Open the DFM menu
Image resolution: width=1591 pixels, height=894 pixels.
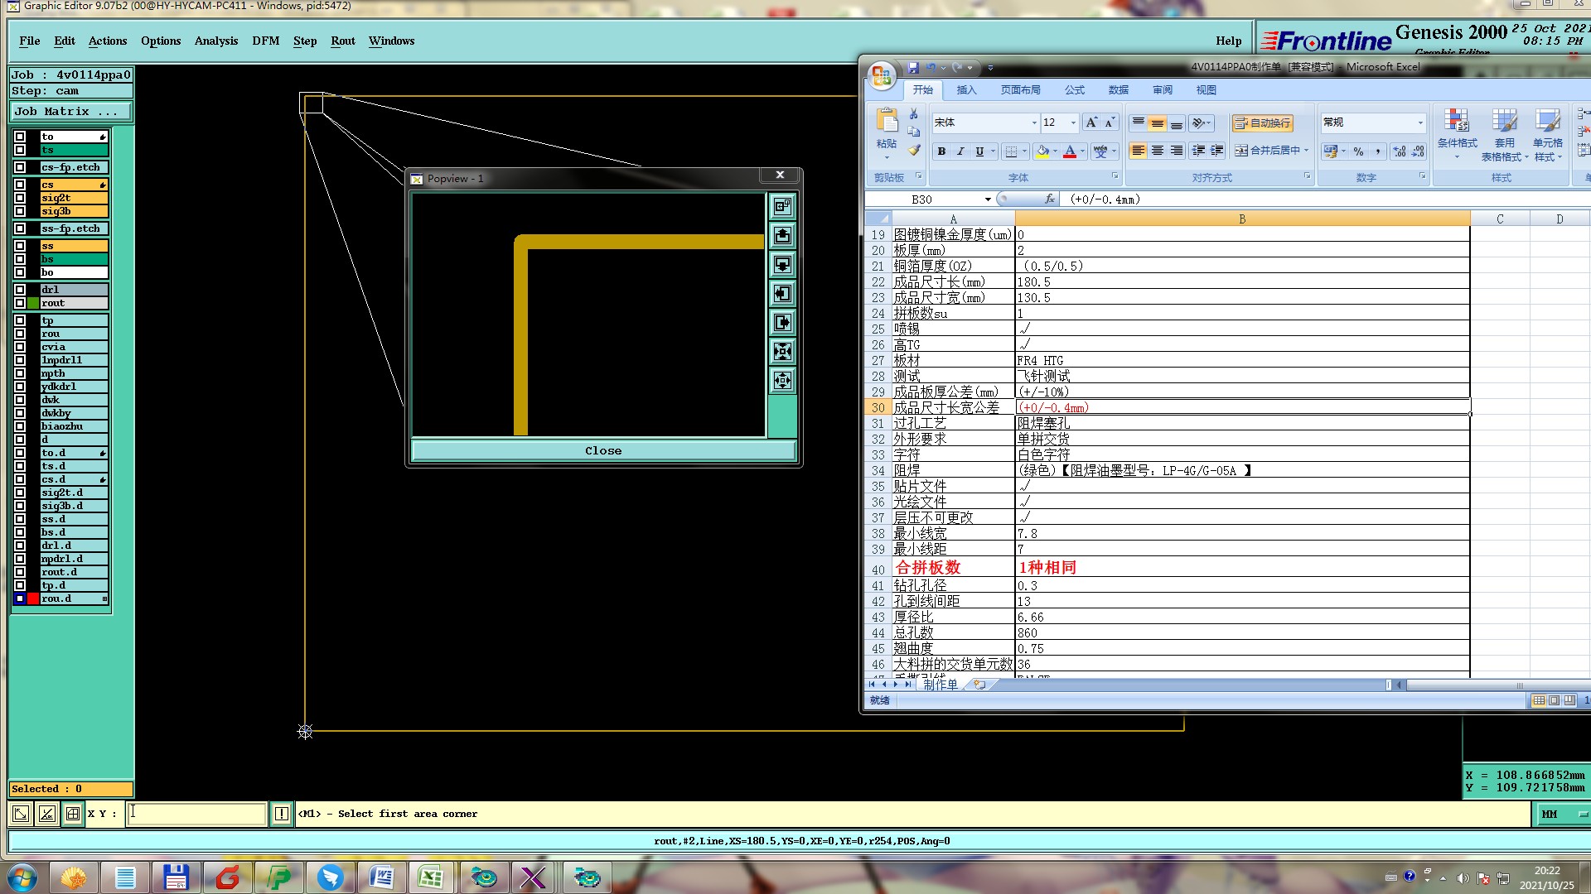tap(265, 41)
